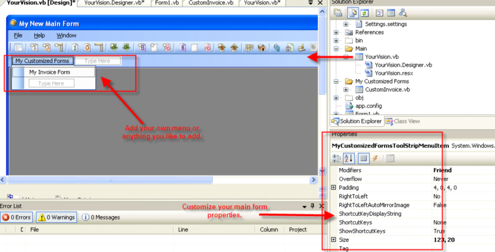Toggle the Properties view button in Properties toolbar
495x252 pixels.
[363, 158]
